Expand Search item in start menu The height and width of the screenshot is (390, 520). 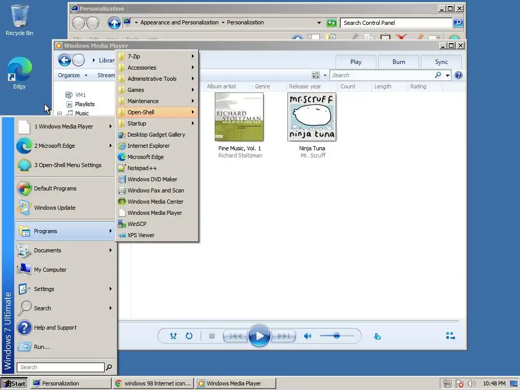tap(65, 308)
